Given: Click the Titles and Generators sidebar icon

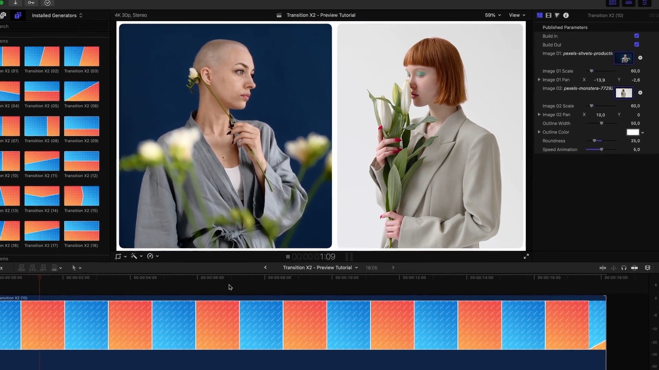Looking at the screenshot, I should point(18,15).
